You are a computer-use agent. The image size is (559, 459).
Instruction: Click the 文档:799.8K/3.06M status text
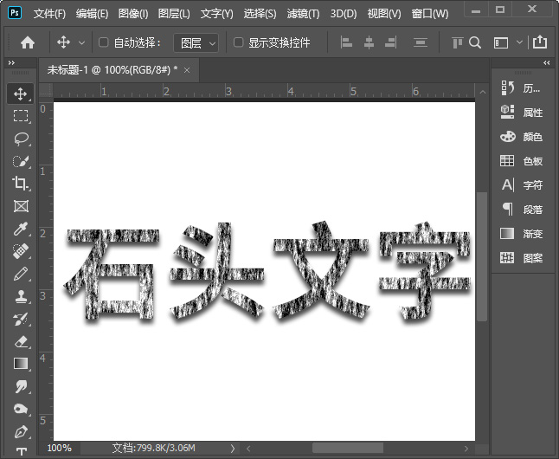click(154, 449)
